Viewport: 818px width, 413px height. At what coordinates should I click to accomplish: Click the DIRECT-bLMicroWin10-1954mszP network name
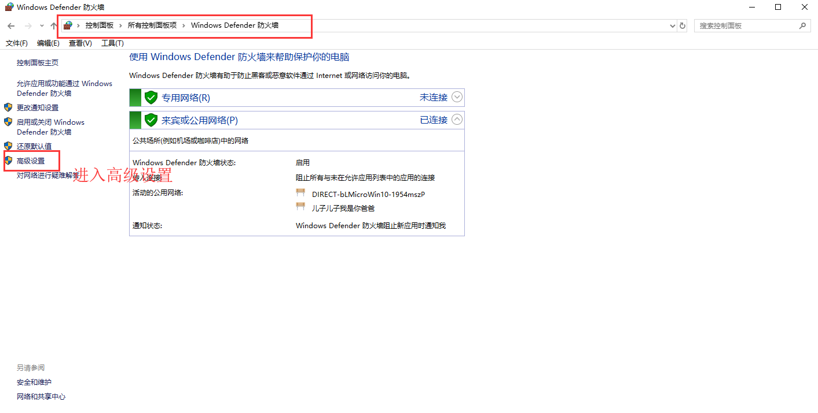click(x=368, y=195)
